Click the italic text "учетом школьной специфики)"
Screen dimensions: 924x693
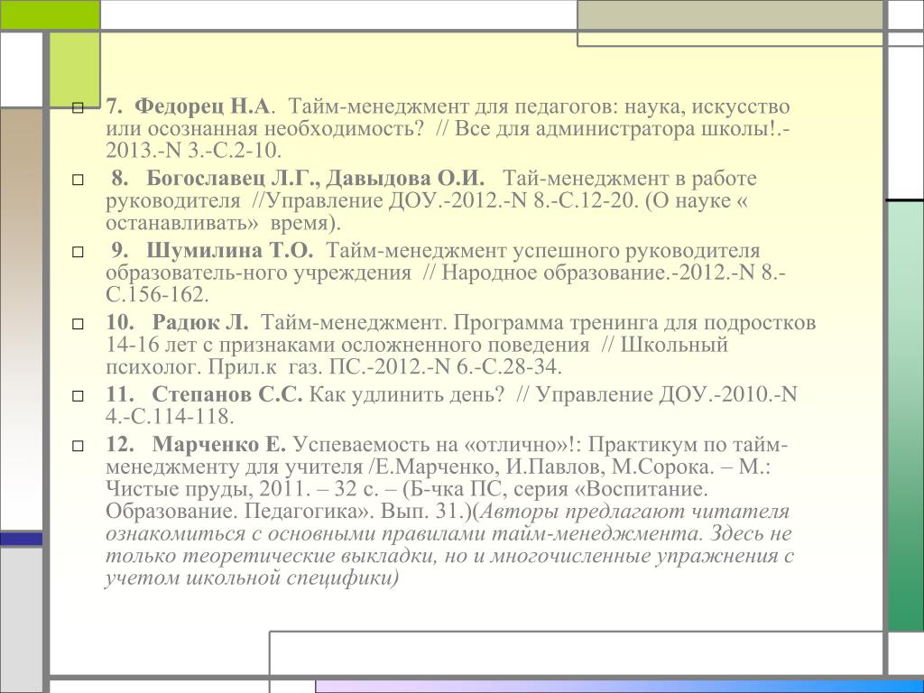253,578
